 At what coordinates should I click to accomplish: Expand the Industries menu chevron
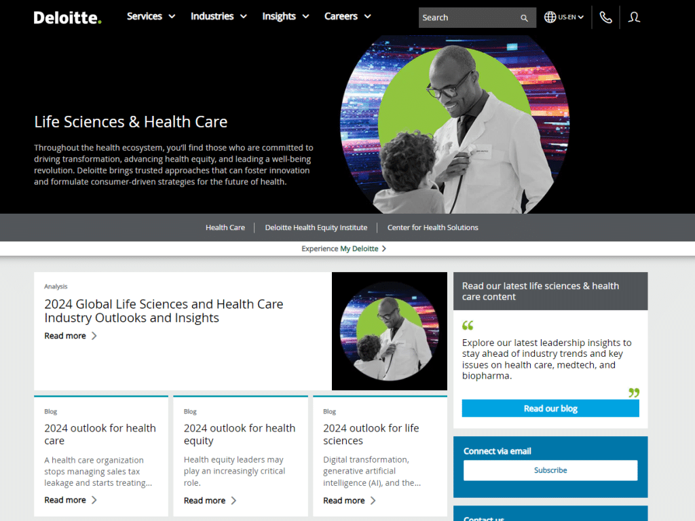pos(244,16)
